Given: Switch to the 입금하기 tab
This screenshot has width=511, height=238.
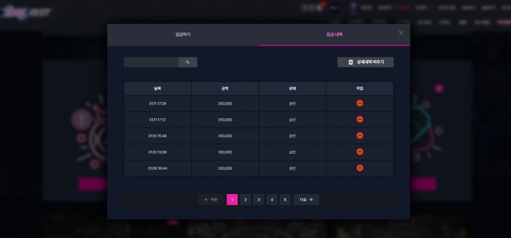Looking at the screenshot, I should [x=183, y=34].
